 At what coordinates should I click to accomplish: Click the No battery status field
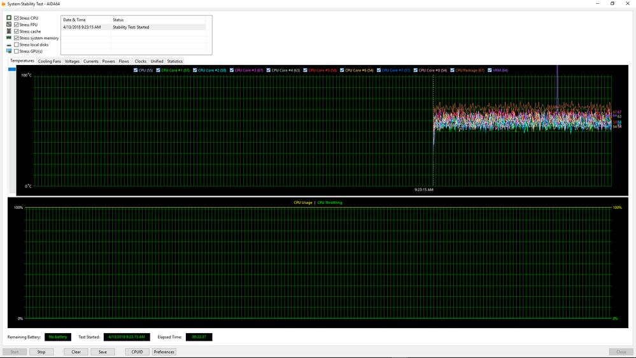pos(58,337)
